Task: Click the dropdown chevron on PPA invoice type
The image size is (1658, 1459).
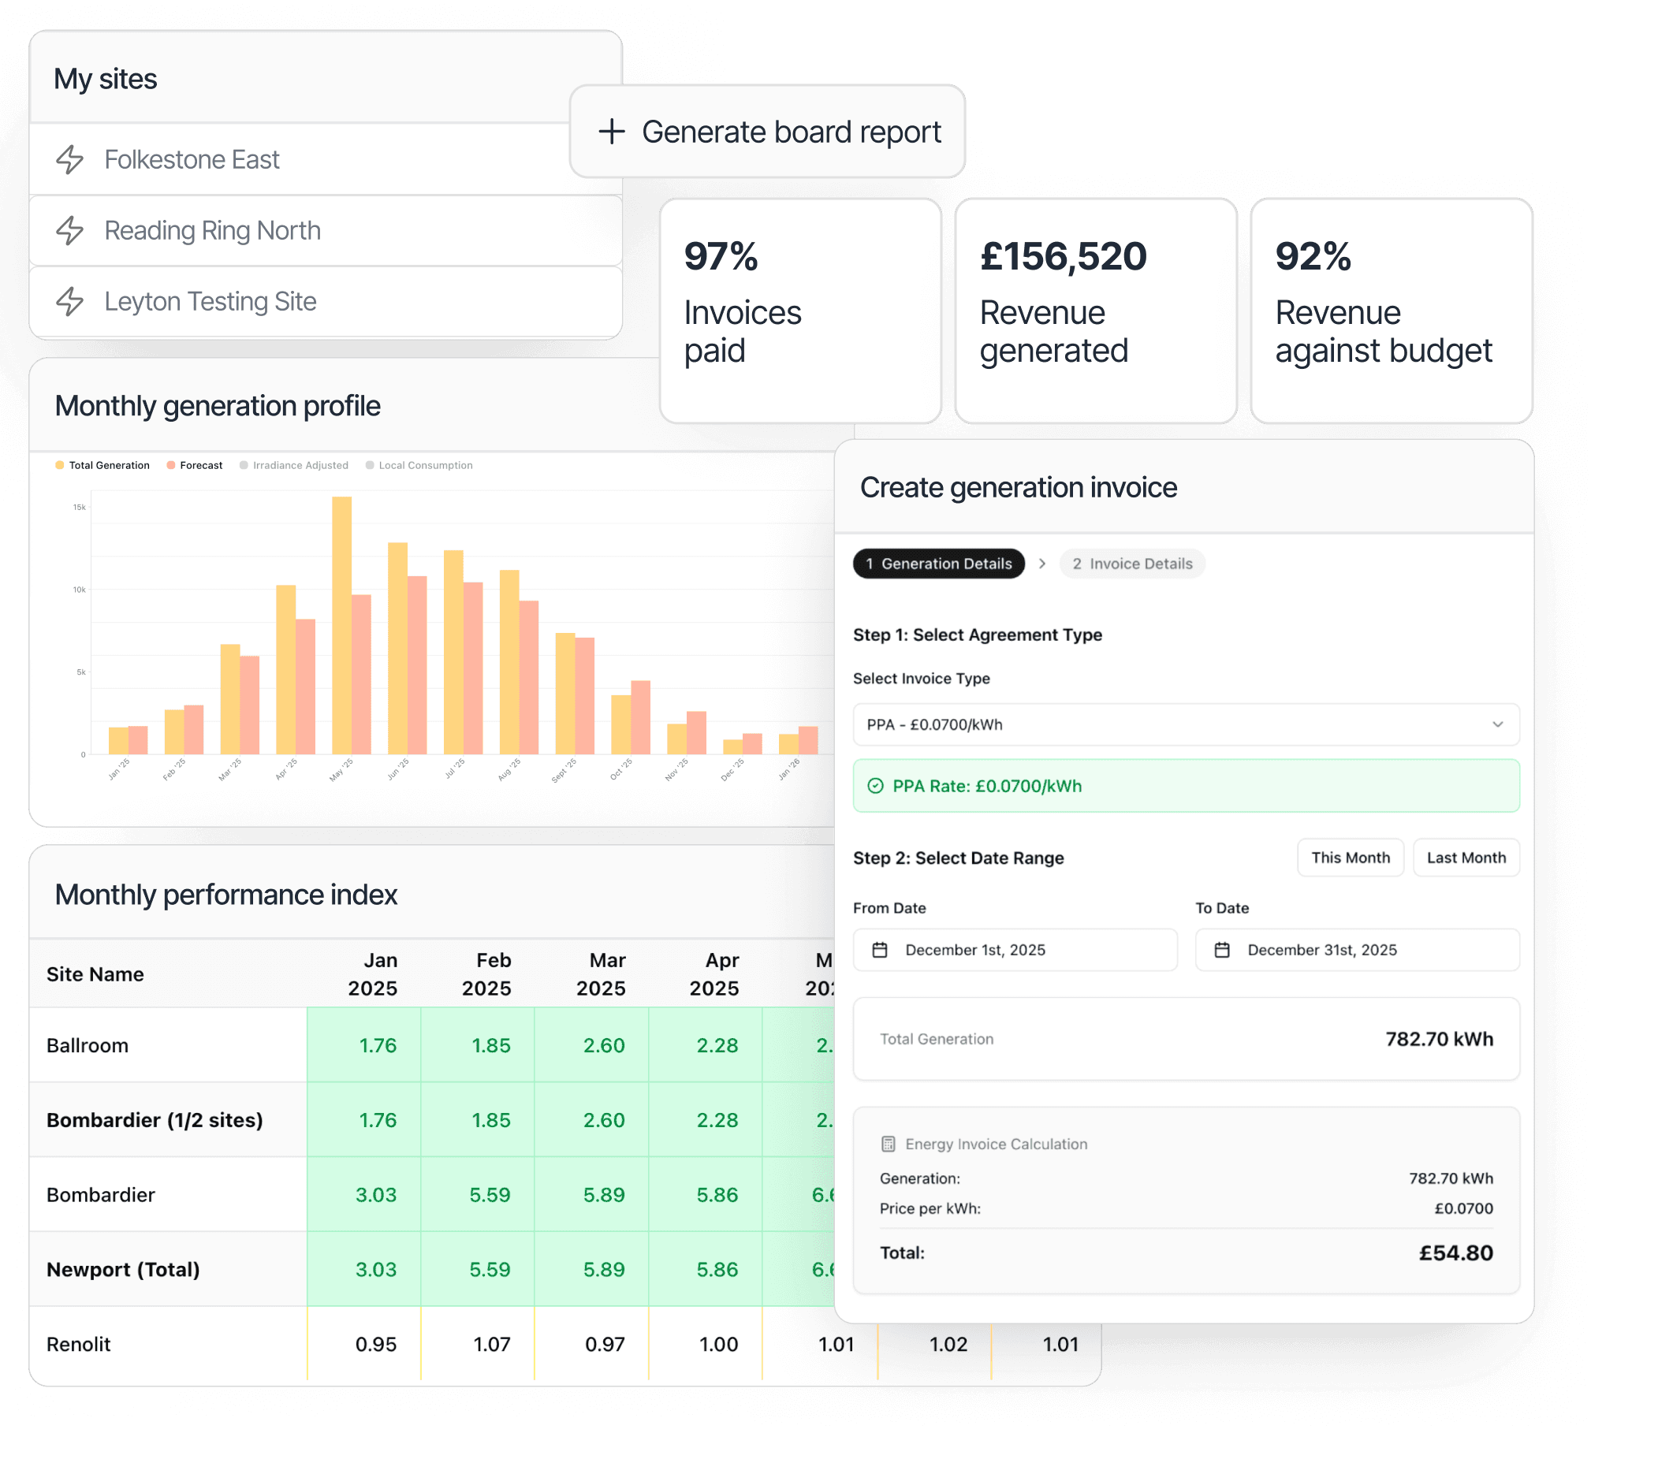Action: coord(1497,724)
